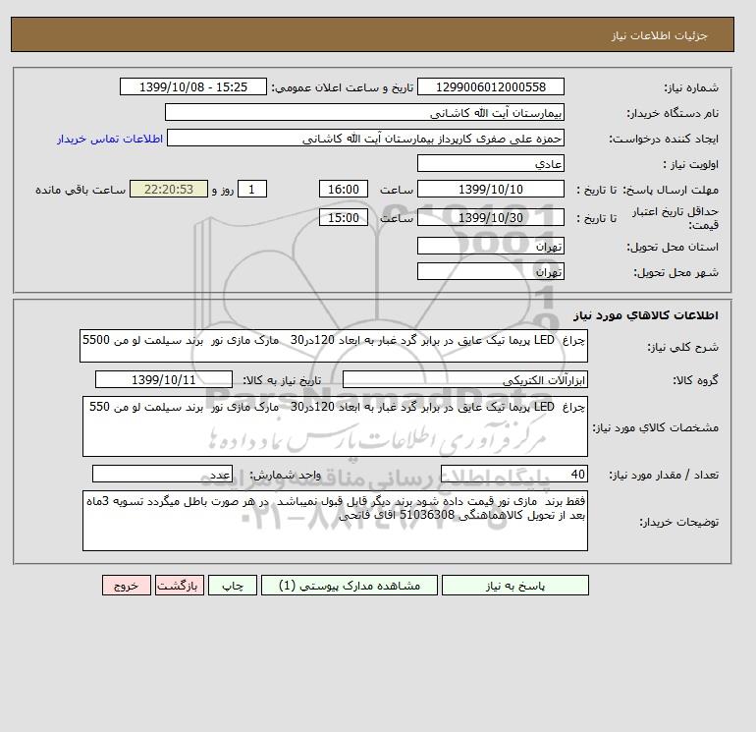Click the label مهلت ارسال پاسخ

point(671,190)
